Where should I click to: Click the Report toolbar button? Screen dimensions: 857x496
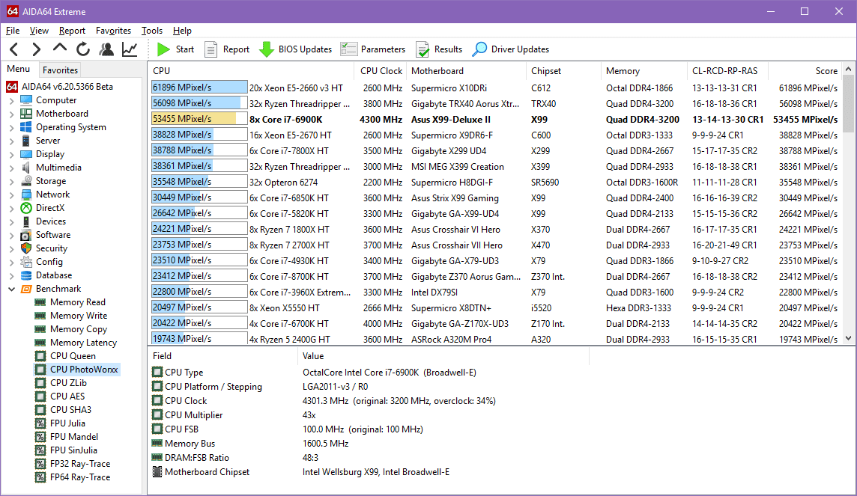[227, 49]
